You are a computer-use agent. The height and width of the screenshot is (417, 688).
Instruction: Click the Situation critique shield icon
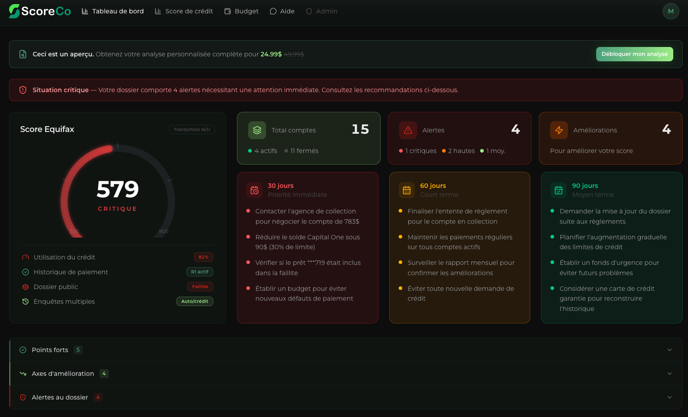click(23, 90)
